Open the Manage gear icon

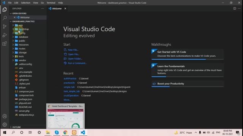point(5,124)
